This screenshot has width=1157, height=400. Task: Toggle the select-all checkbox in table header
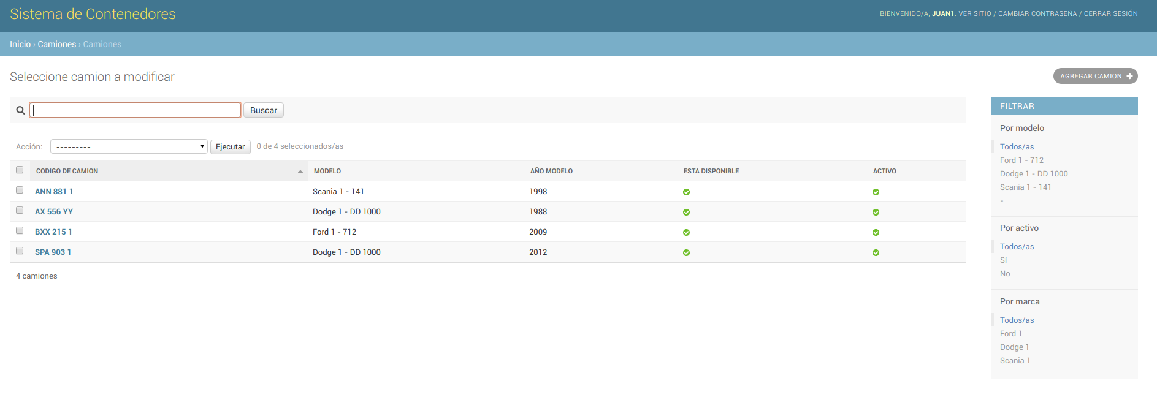tap(20, 170)
